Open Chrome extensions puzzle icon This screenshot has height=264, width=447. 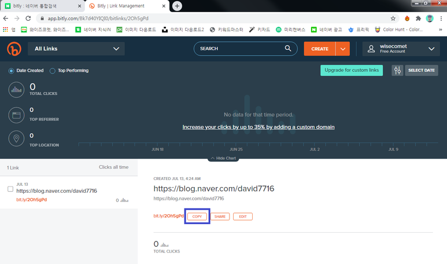pyautogui.click(x=418, y=19)
